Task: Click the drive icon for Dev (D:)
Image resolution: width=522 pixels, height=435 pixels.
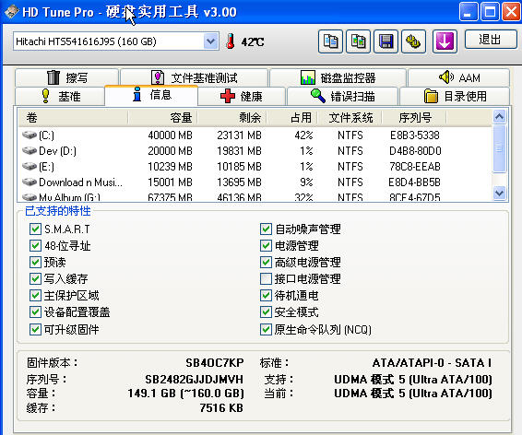Action: pyautogui.click(x=30, y=150)
